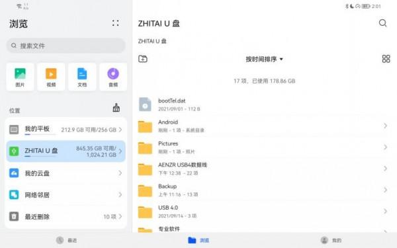Click the ZHITAI U 盘 breadcrumb path
The image size is (397, 248).
tap(152, 41)
